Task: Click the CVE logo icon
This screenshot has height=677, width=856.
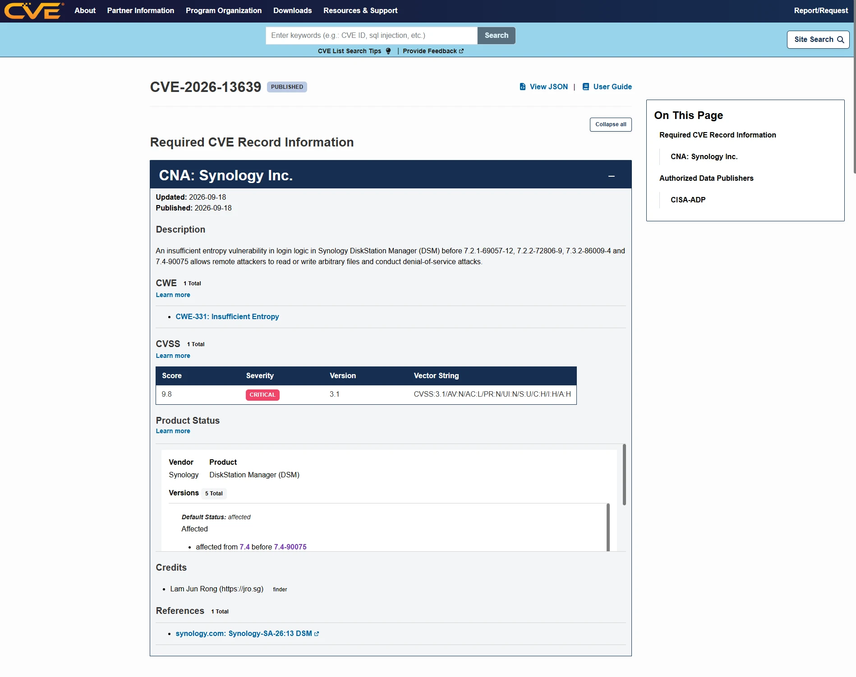Action: [34, 11]
